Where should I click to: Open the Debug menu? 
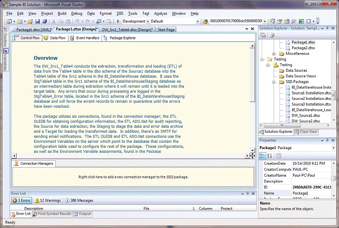pyautogui.click(x=77, y=13)
